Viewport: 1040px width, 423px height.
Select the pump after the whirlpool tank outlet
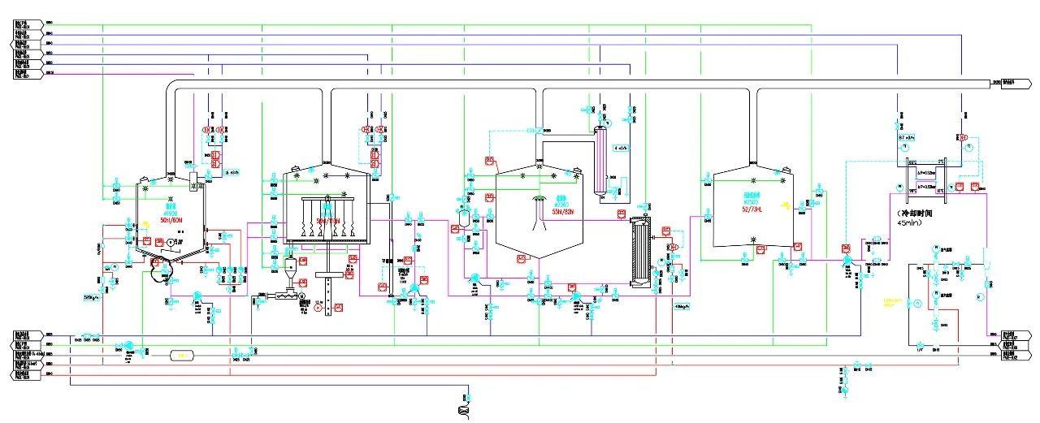[x=846, y=261]
